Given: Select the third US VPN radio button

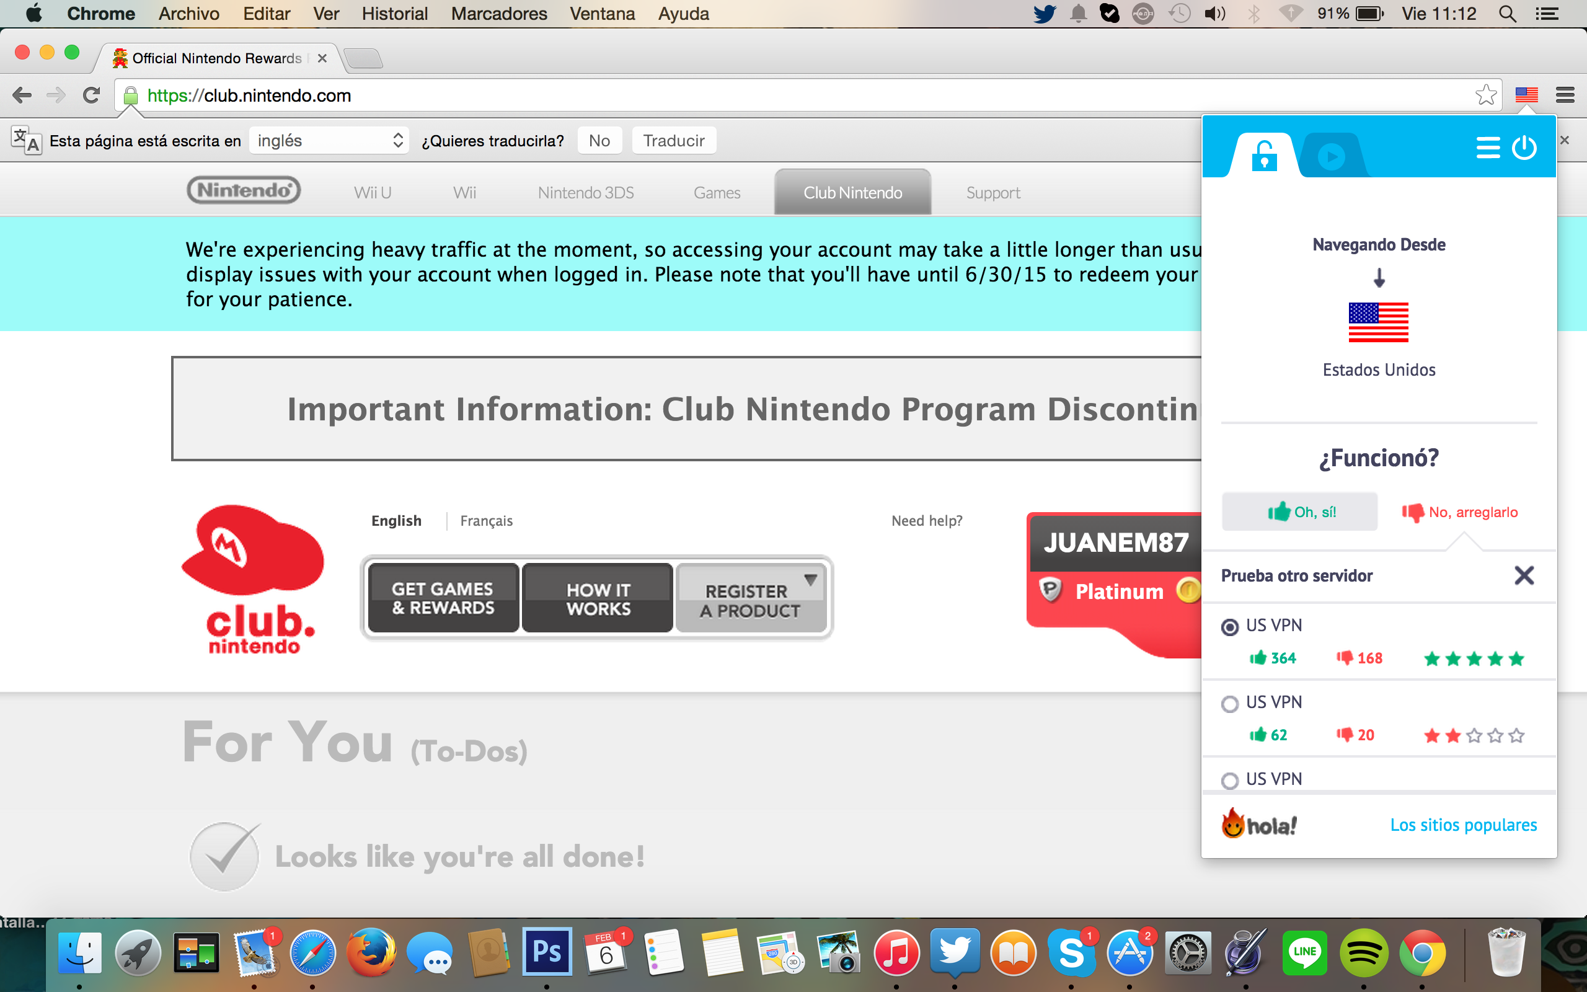Looking at the screenshot, I should (x=1229, y=781).
